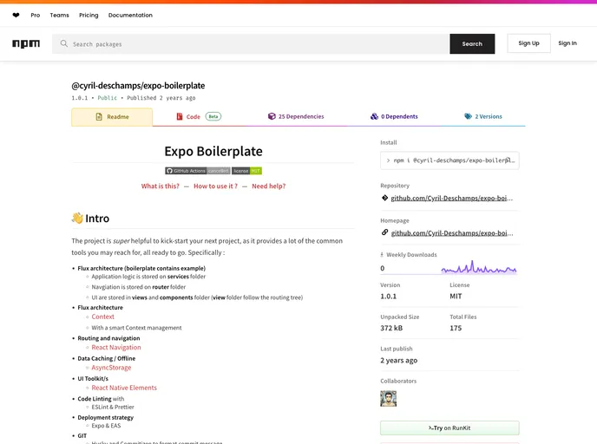Click the GitHub Actions cancelled badge

point(198,171)
